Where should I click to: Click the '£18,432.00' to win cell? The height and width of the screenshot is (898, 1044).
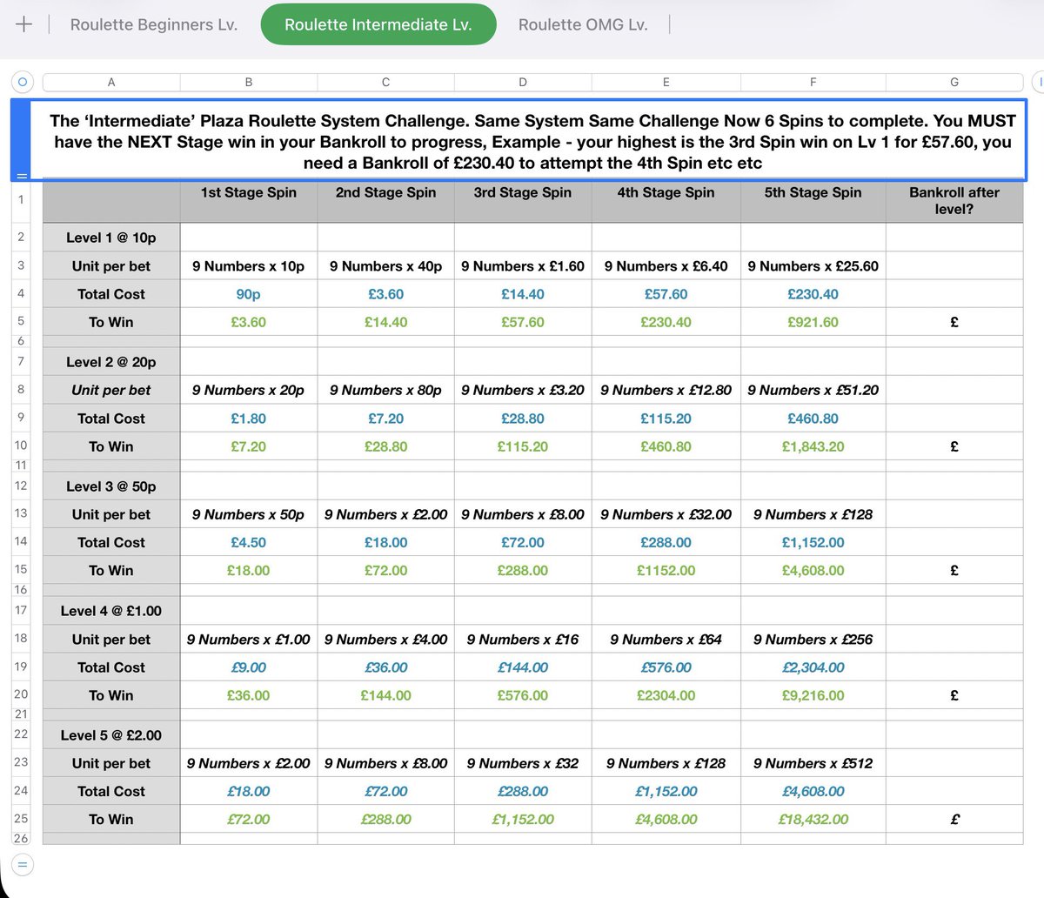pyautogui.click(x=813, y=819)
